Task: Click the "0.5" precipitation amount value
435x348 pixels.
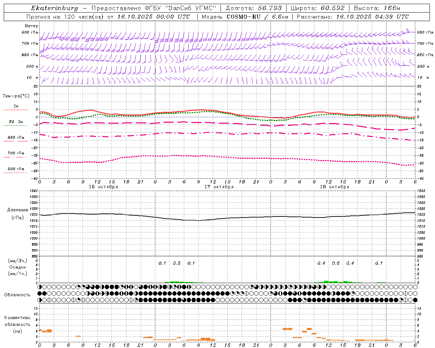Action: tap(177, 263)
